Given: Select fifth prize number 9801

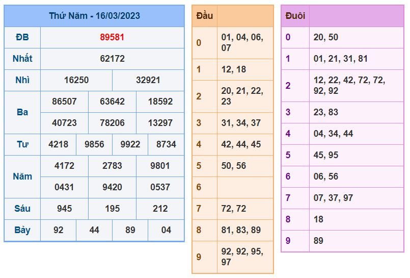Looking at the screenshot, I should tap(160, 166).
